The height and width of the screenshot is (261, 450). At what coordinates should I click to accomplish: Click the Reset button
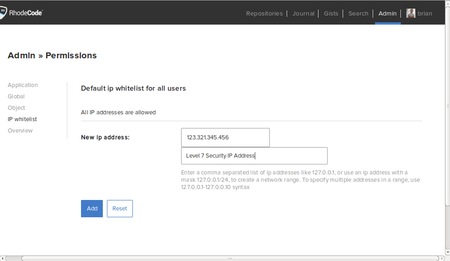[120, 209]
